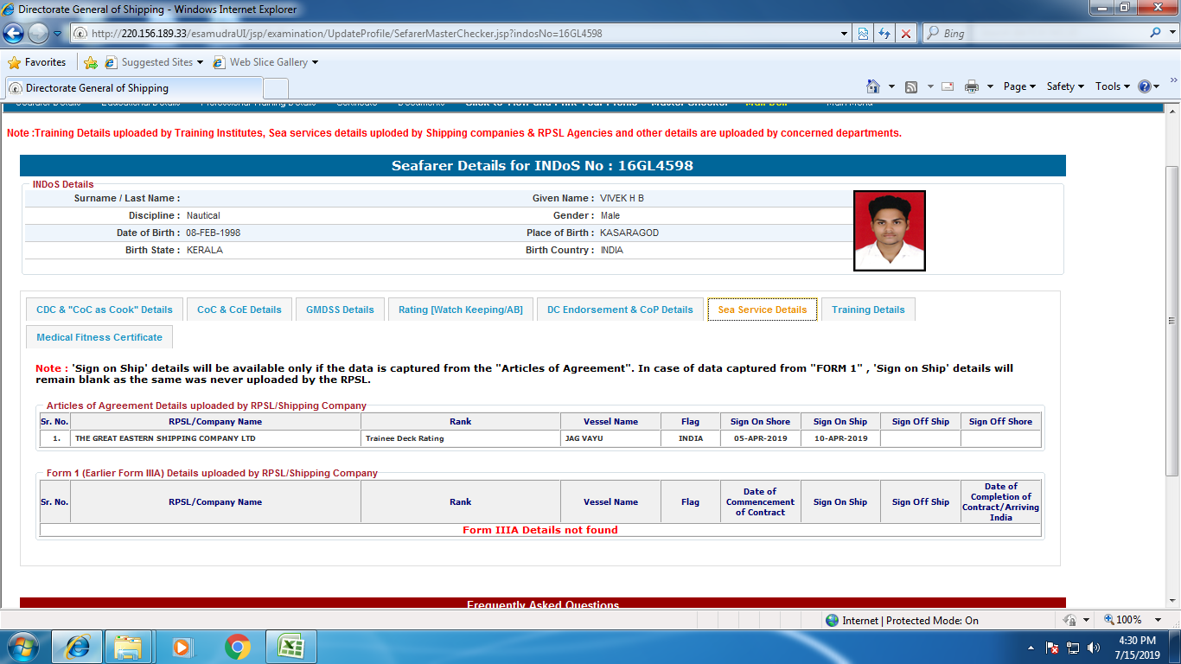Open Google Chrome from the taskbar
The width and height of the screenshot is (1181, 664).
pos(238,646)
